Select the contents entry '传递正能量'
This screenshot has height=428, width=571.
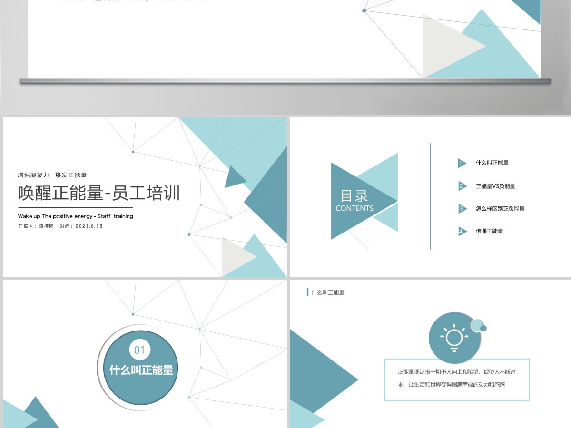coord(489,231)
